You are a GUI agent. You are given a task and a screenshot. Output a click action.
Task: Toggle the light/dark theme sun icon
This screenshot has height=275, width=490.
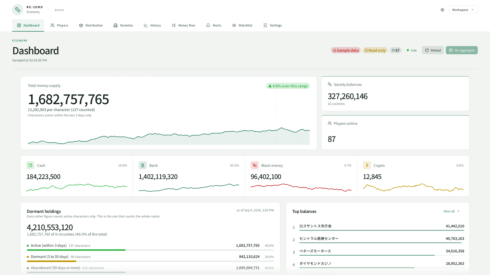click(x=442, y=10)
